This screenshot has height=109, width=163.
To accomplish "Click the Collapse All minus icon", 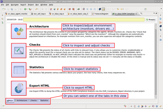I will 95,9.
